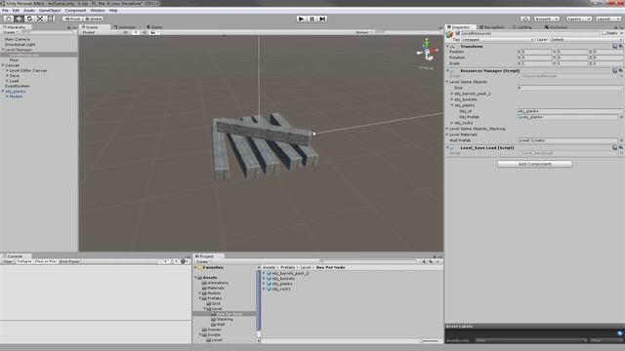Click obj_barrels_pack_1 prefab in Project
The width and height of the screenshot is (625, 351).
click(x=290, y=273)
